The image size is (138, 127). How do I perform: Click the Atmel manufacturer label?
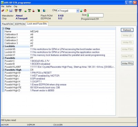19,16
